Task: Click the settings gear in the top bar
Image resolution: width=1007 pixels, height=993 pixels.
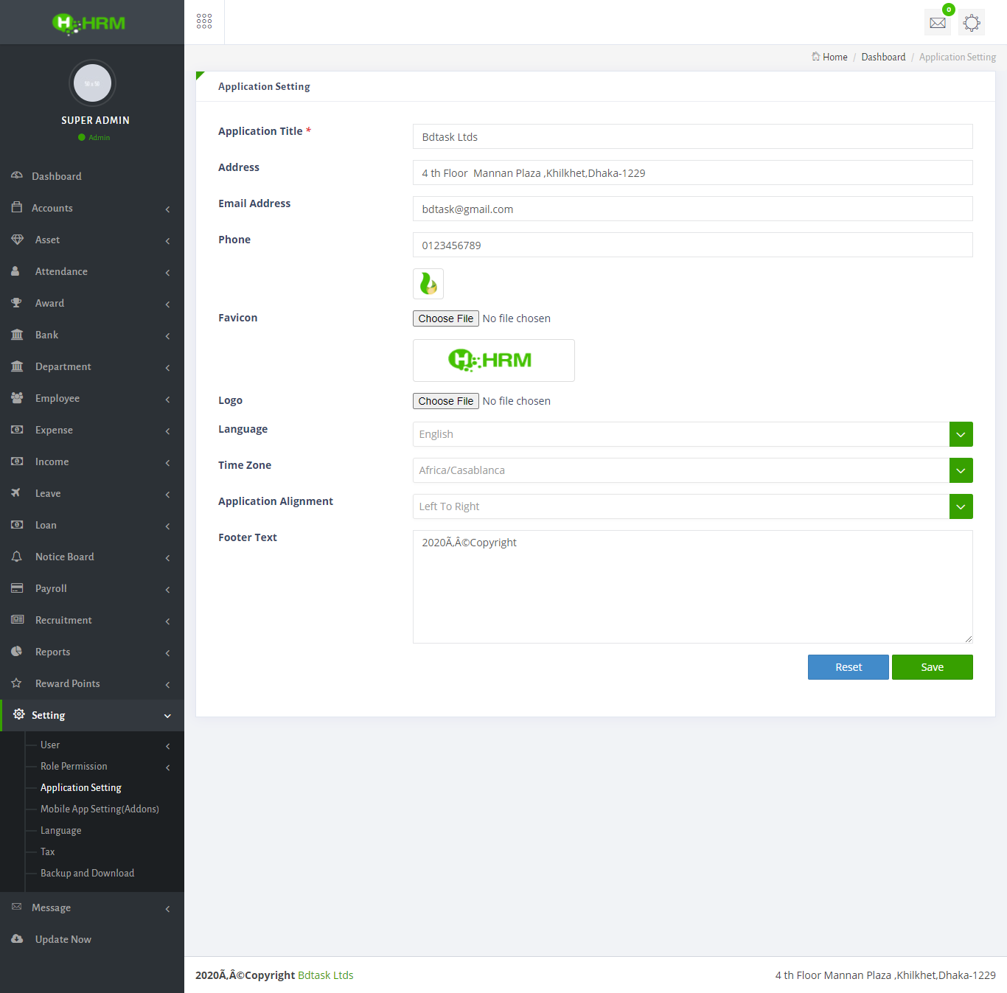Action: (971, 22)
